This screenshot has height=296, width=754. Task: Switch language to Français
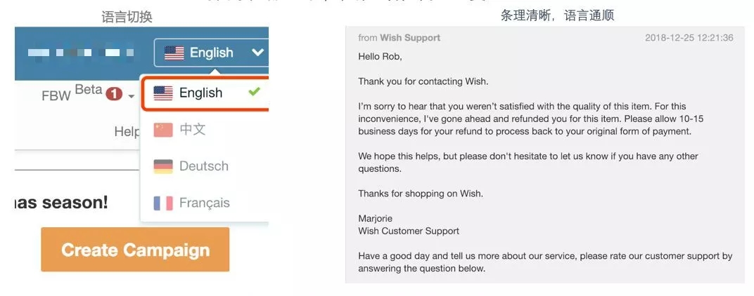[204, 203]
